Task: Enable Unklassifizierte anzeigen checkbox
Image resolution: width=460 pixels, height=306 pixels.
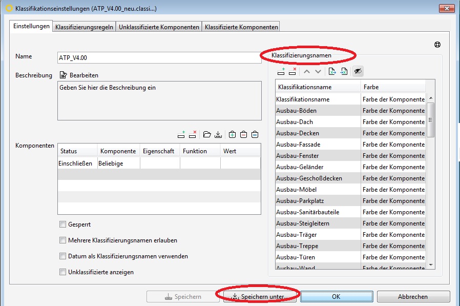Action: tap(63, 272)
